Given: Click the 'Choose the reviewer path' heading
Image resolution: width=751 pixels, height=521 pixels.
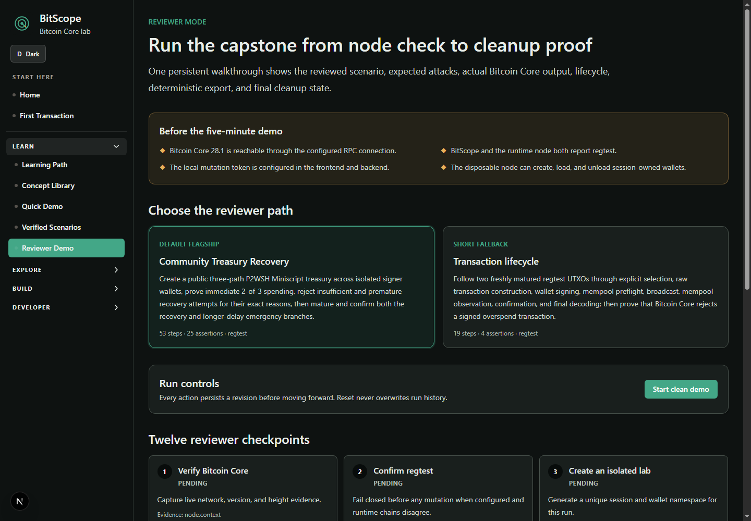Looking at the screenshot, I should click(221, 210).
